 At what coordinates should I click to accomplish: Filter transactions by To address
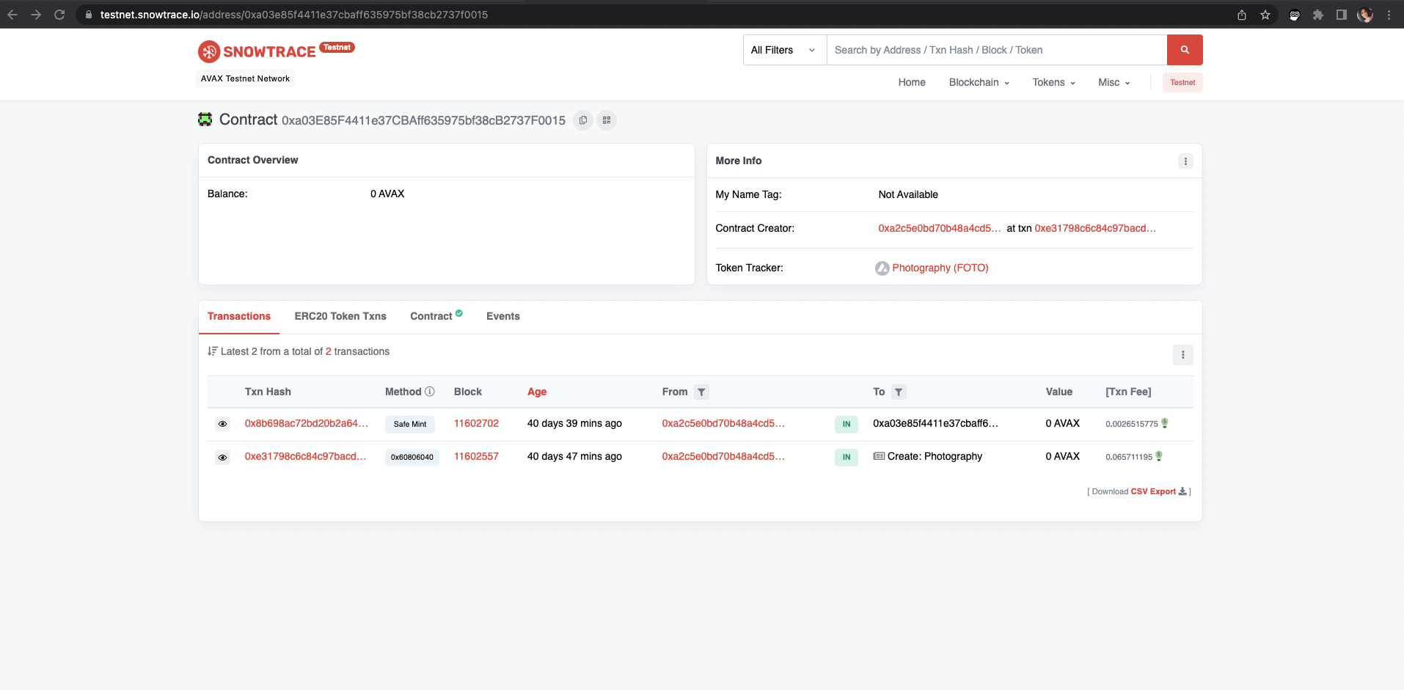pos(899,392)
